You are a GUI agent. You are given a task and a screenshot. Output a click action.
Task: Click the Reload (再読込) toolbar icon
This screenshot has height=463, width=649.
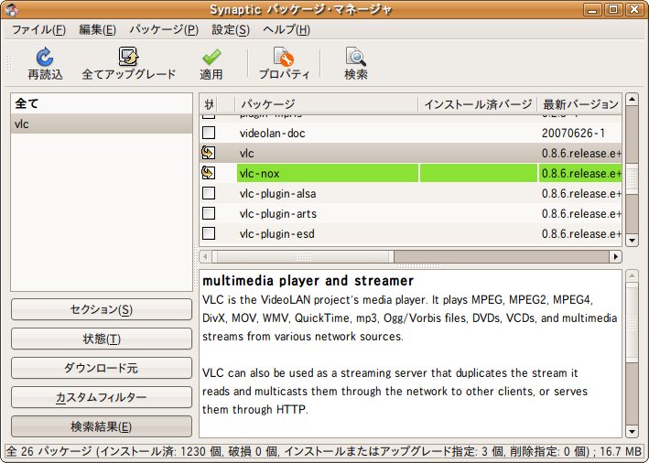pyautogui.click(x=45, y=58)
